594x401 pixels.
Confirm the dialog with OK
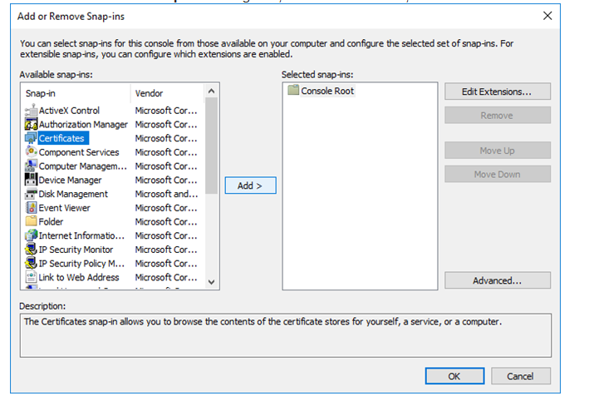tap(454, 376)
